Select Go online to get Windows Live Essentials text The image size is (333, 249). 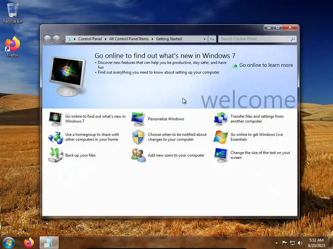[x=257, y=137]
